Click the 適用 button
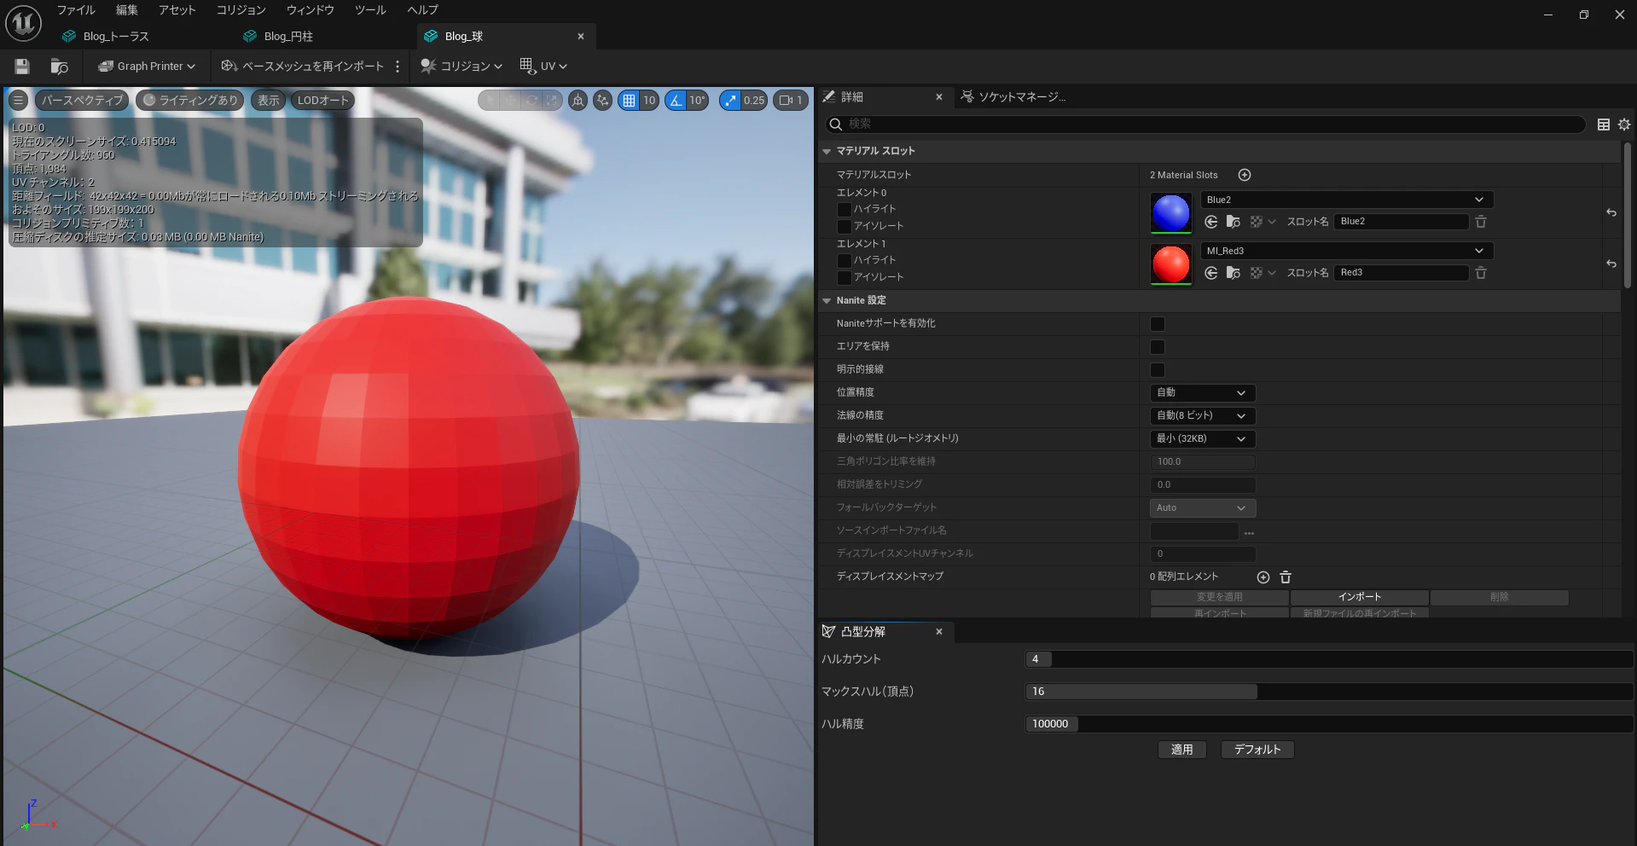 tap(1182, 750)
